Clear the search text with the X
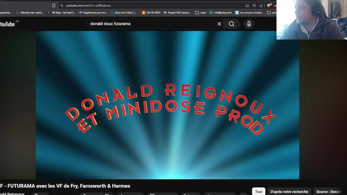The height and width of the screenshot is (195, 347). pyautogui.click(x=219, y=24)
